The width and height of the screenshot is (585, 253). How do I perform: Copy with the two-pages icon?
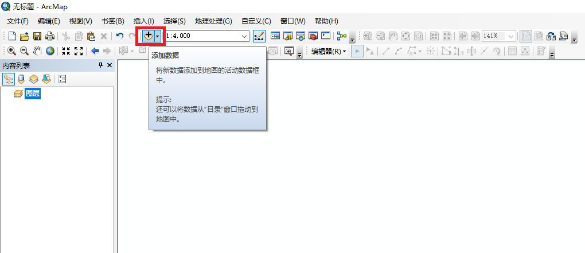tap(79, 36)
